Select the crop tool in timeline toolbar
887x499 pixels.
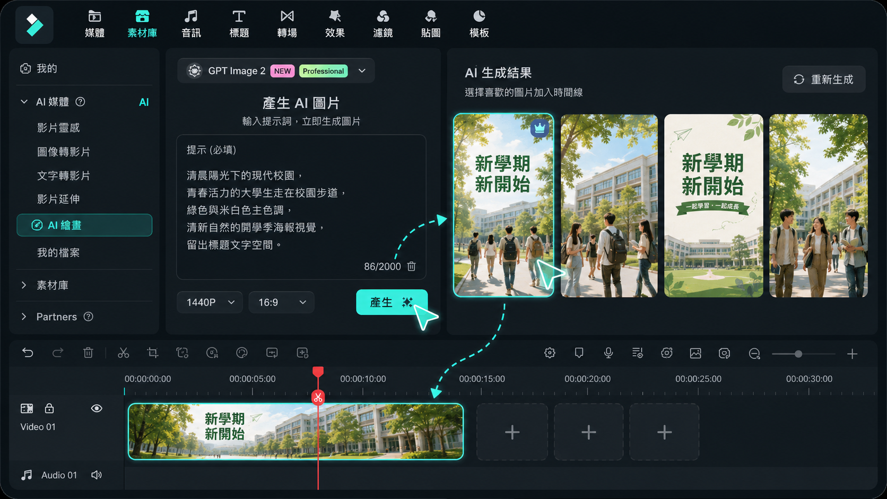[x=153, y=353]
